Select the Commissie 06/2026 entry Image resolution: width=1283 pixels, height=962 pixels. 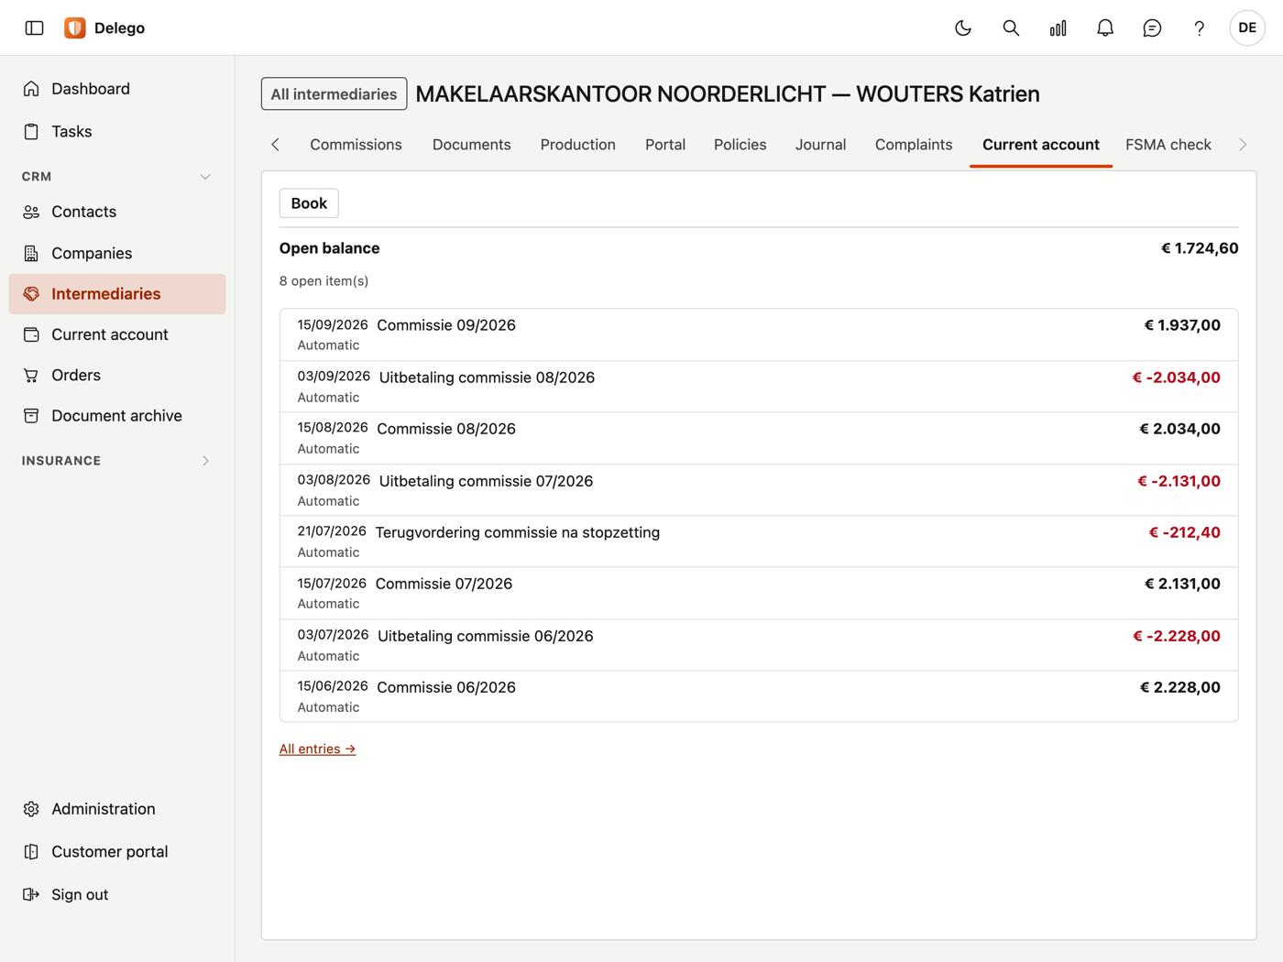click(x=759, y=696)
